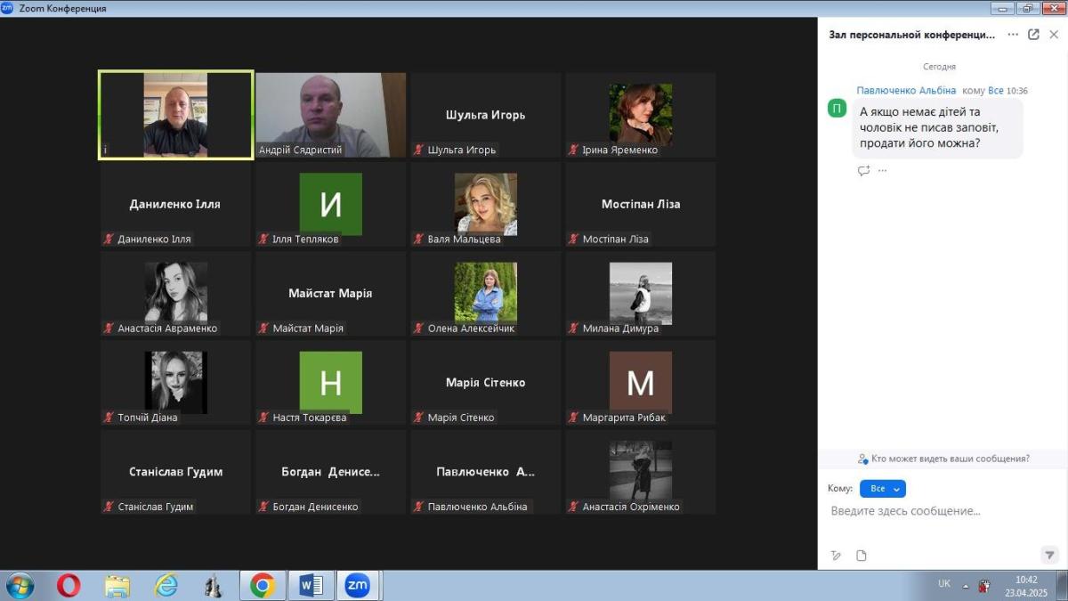The image size is (1068, 601).
Task: Click the send message arrow icon
Action: 1049,555
